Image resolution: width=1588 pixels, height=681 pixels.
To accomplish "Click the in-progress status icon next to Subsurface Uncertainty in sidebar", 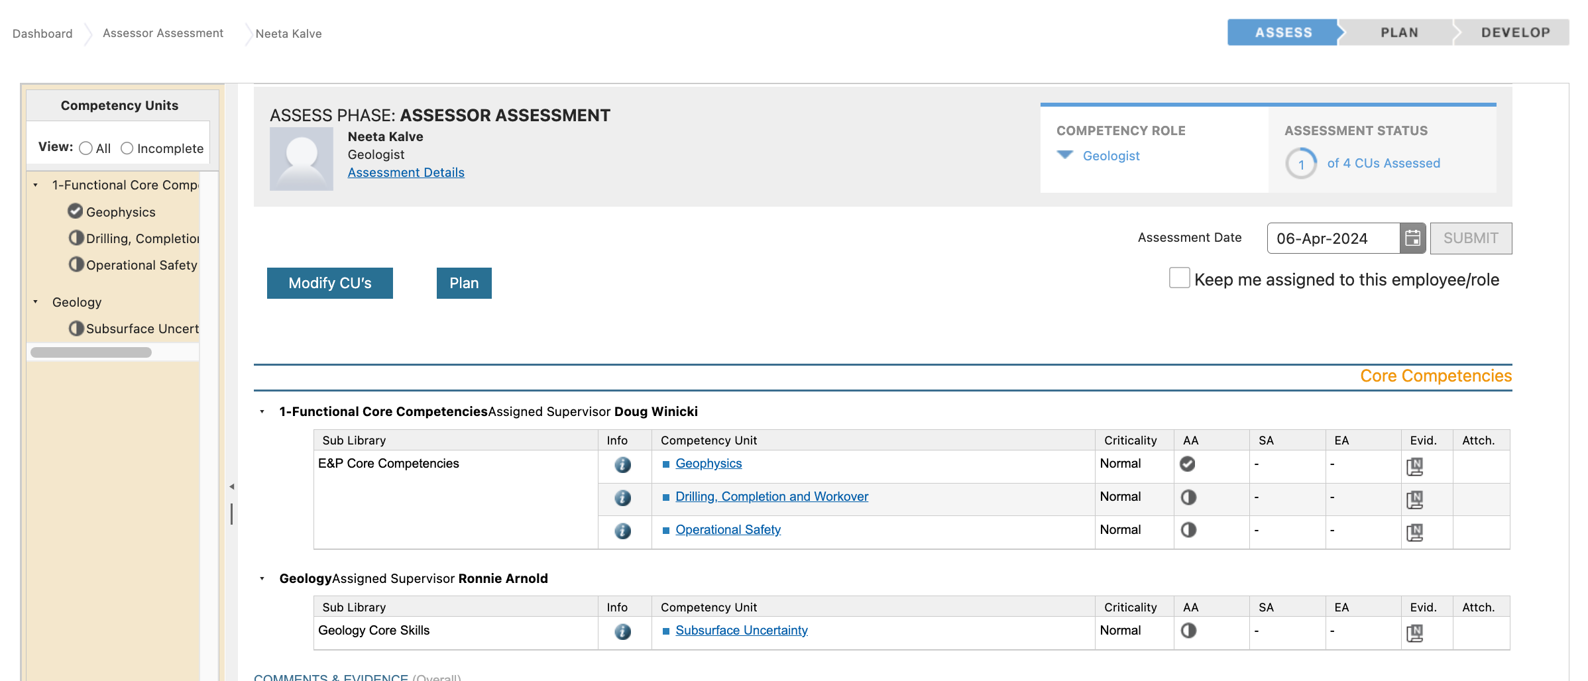I will point(76,328).
